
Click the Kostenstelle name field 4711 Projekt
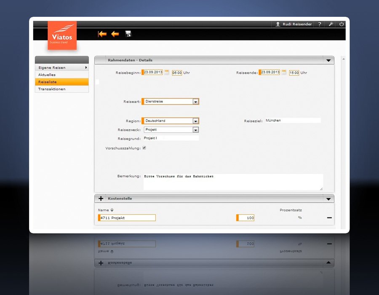(x=127, y=217)
